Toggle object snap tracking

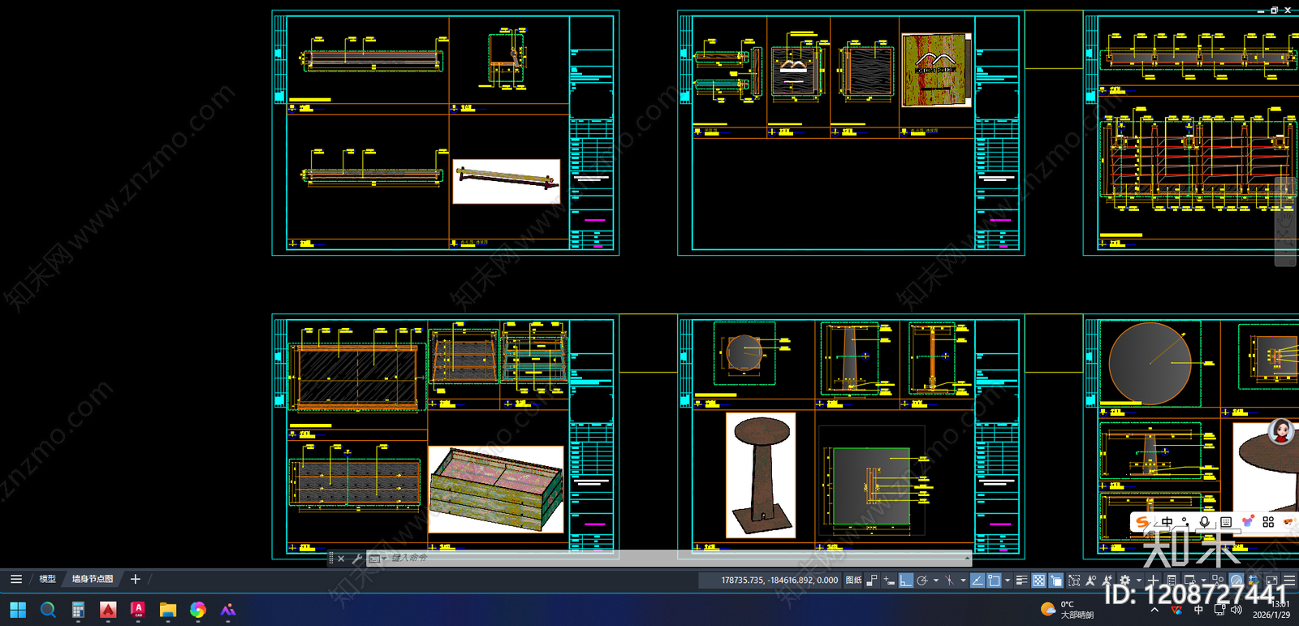click(977, 581)
